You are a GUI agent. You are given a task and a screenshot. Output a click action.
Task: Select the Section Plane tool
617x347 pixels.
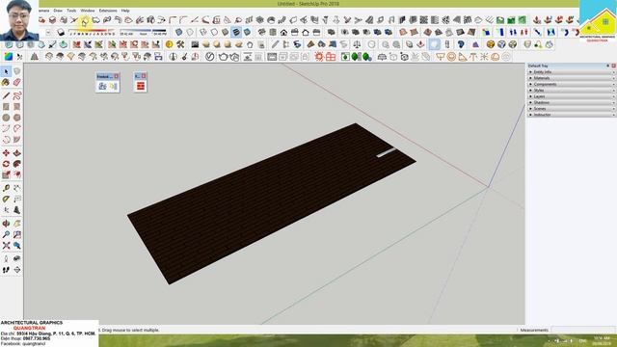tap(17, 270)
